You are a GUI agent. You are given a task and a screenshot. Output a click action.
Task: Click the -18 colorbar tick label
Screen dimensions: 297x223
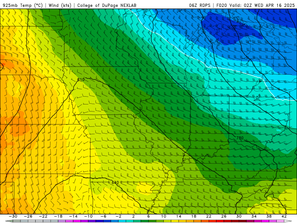pyautogui.click(x=58, y=216)
